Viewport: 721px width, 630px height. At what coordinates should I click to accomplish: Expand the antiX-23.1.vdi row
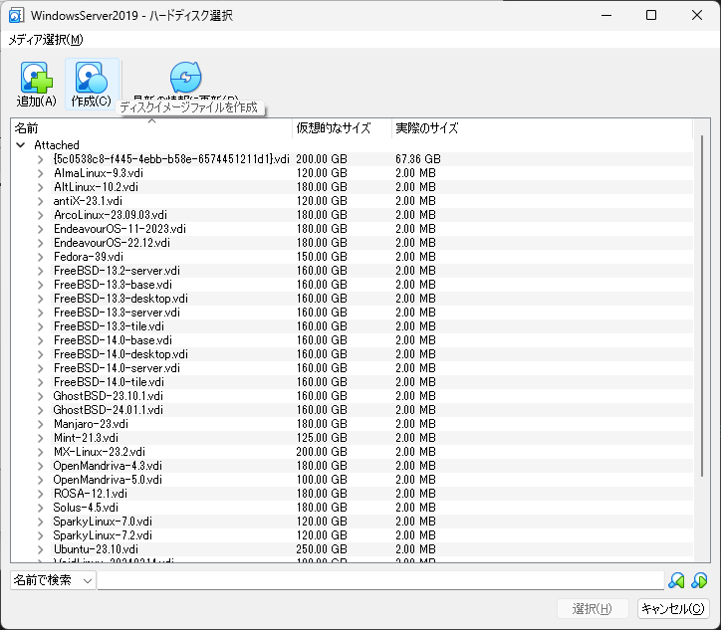(x=41, y=201)
